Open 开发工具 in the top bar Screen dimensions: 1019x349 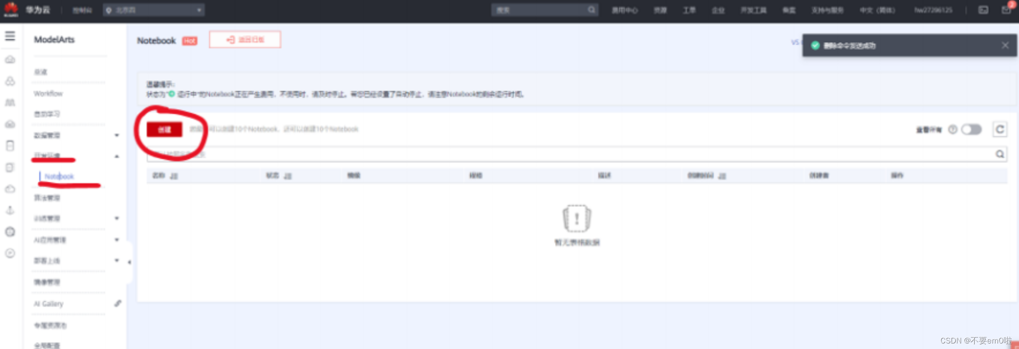pyautogui.click(x=753, y=10)
